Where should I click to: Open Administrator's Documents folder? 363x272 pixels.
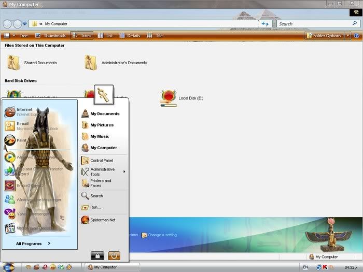(x=116, y=63)
